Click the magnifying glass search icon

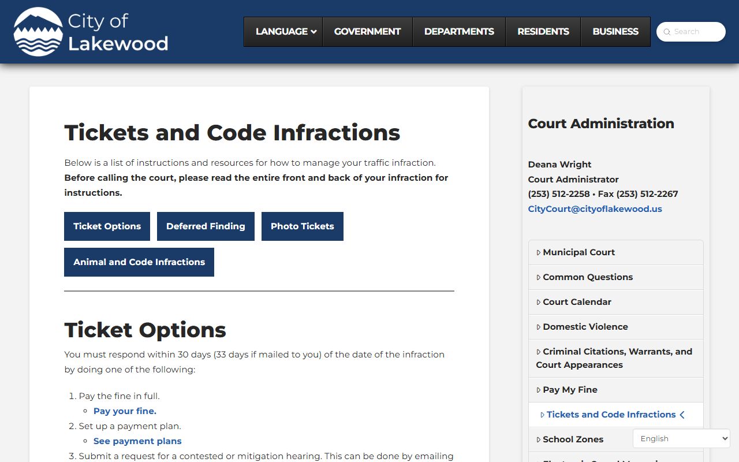click(667, 32)
